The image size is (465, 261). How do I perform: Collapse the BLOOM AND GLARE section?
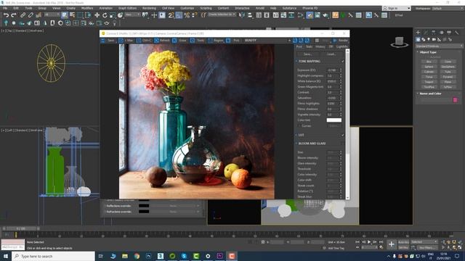[296, 144]
